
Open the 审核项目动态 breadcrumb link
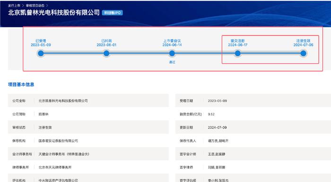[35, 6]
